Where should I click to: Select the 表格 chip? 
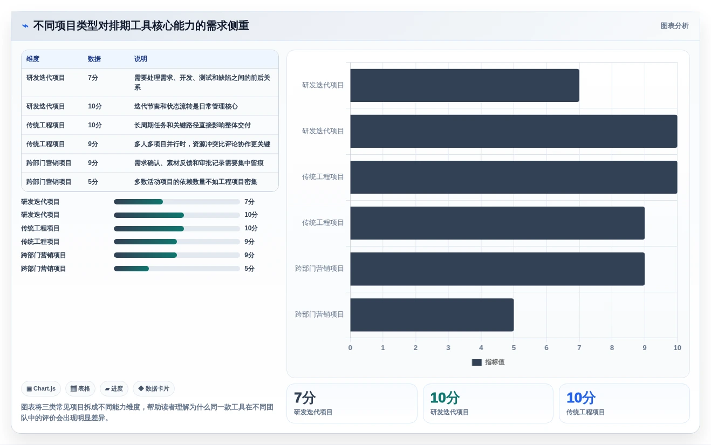(x=80, y=388)
